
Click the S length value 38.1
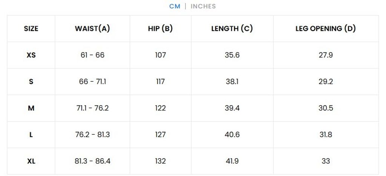click(232, 82)
